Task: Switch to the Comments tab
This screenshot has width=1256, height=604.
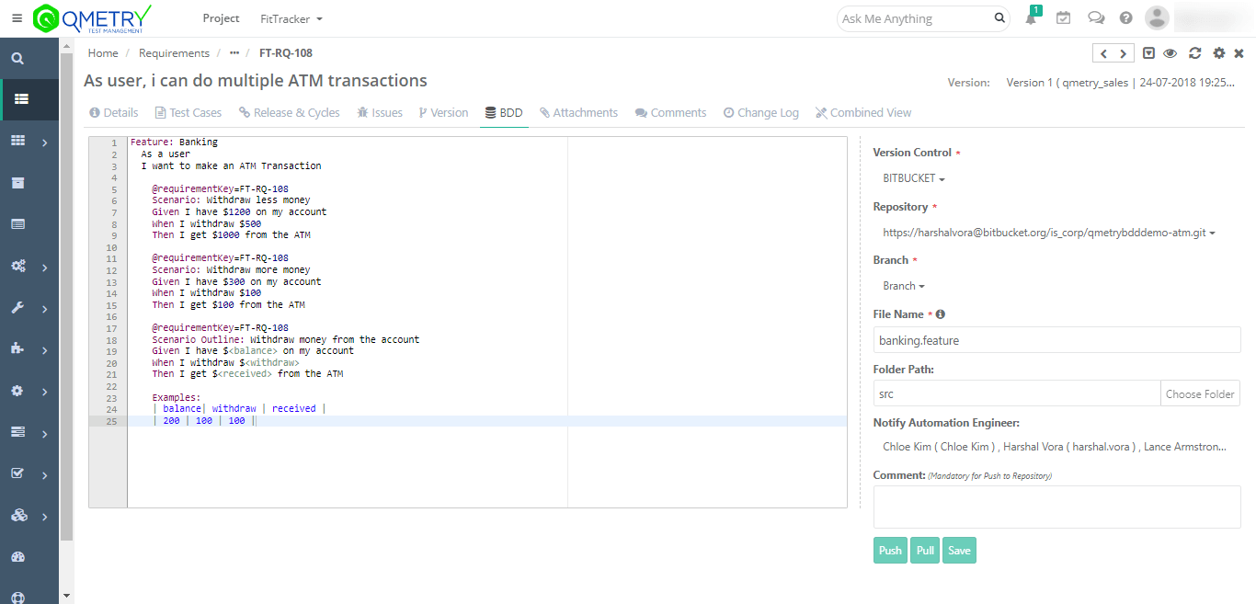Action: click(x=671, y=112)
